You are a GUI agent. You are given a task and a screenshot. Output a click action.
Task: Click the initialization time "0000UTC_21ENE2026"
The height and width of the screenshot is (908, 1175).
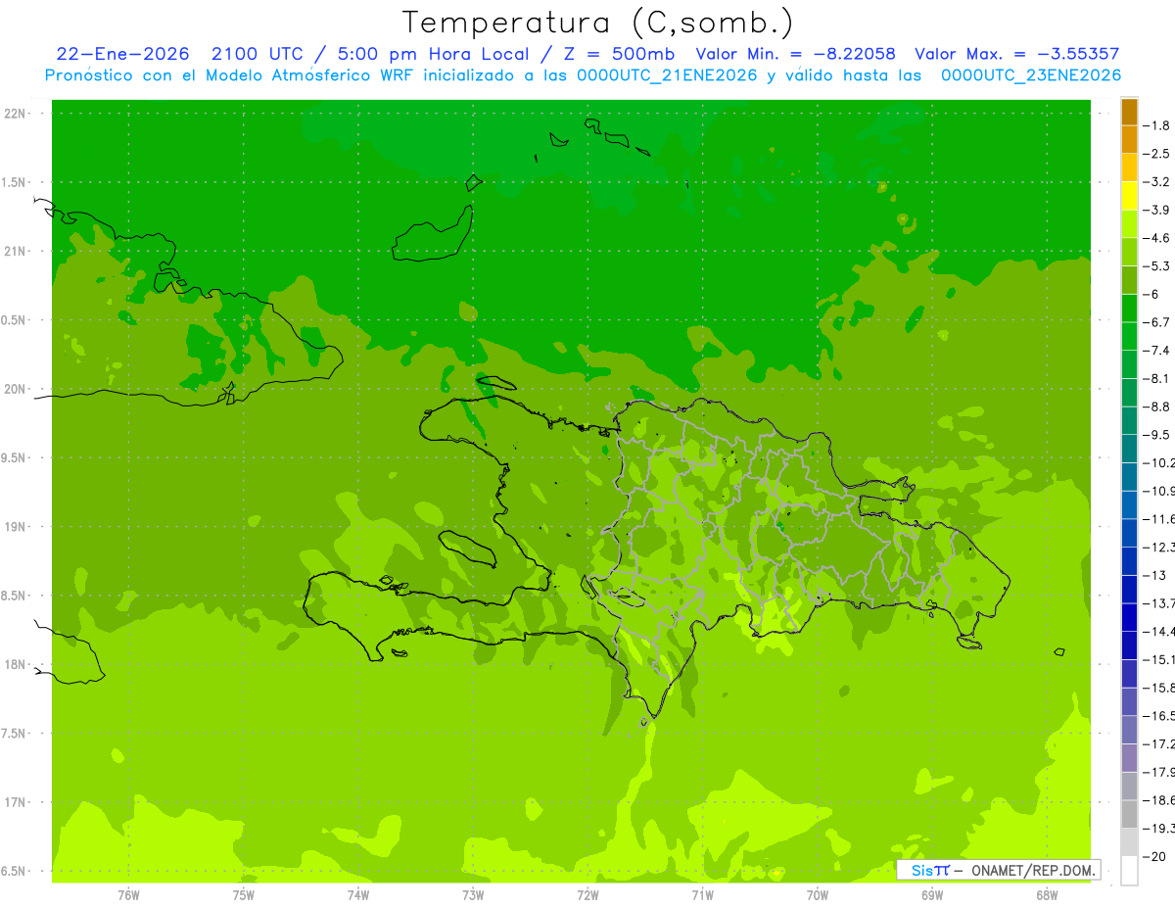(x=667, y=75)
